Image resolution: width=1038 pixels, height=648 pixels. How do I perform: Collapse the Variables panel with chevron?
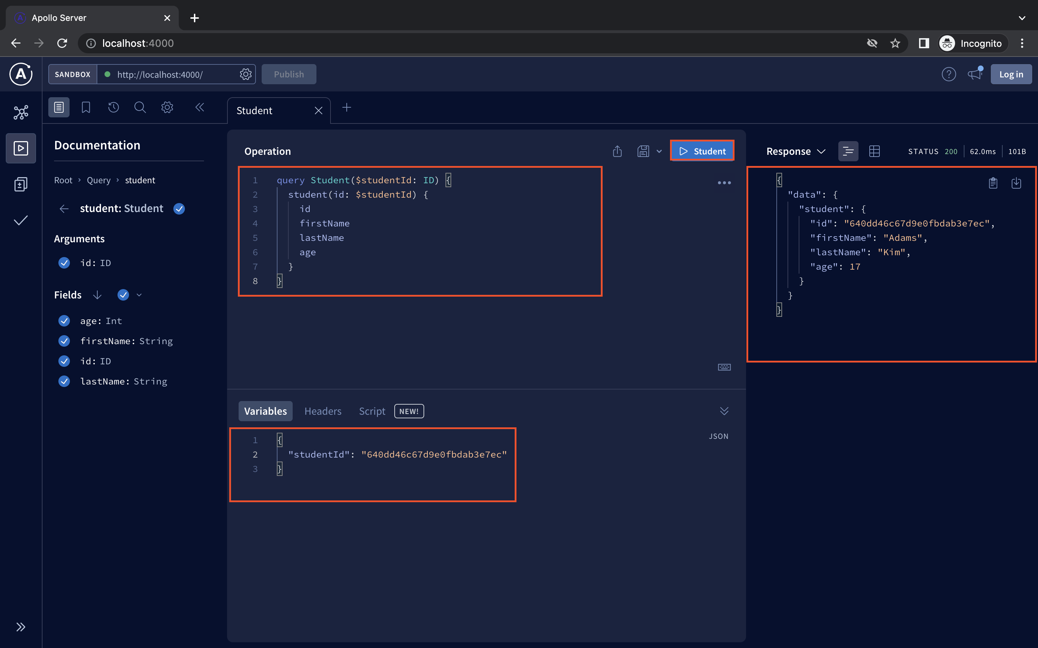pos(724,411)
